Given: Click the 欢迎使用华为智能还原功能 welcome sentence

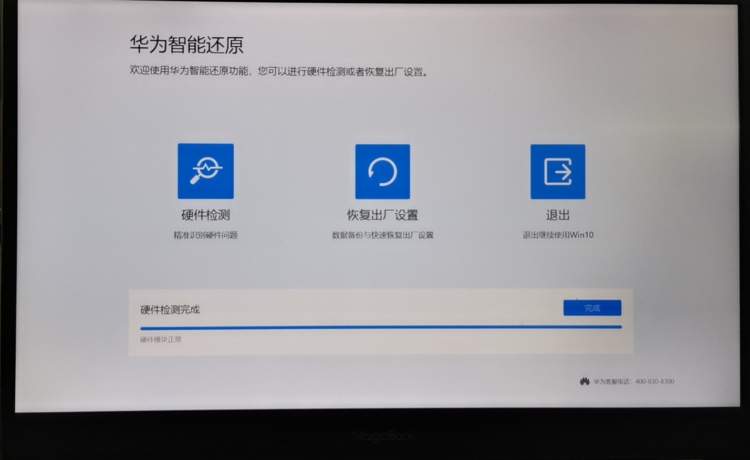Looking at the screenshot, I should (280, 71).
